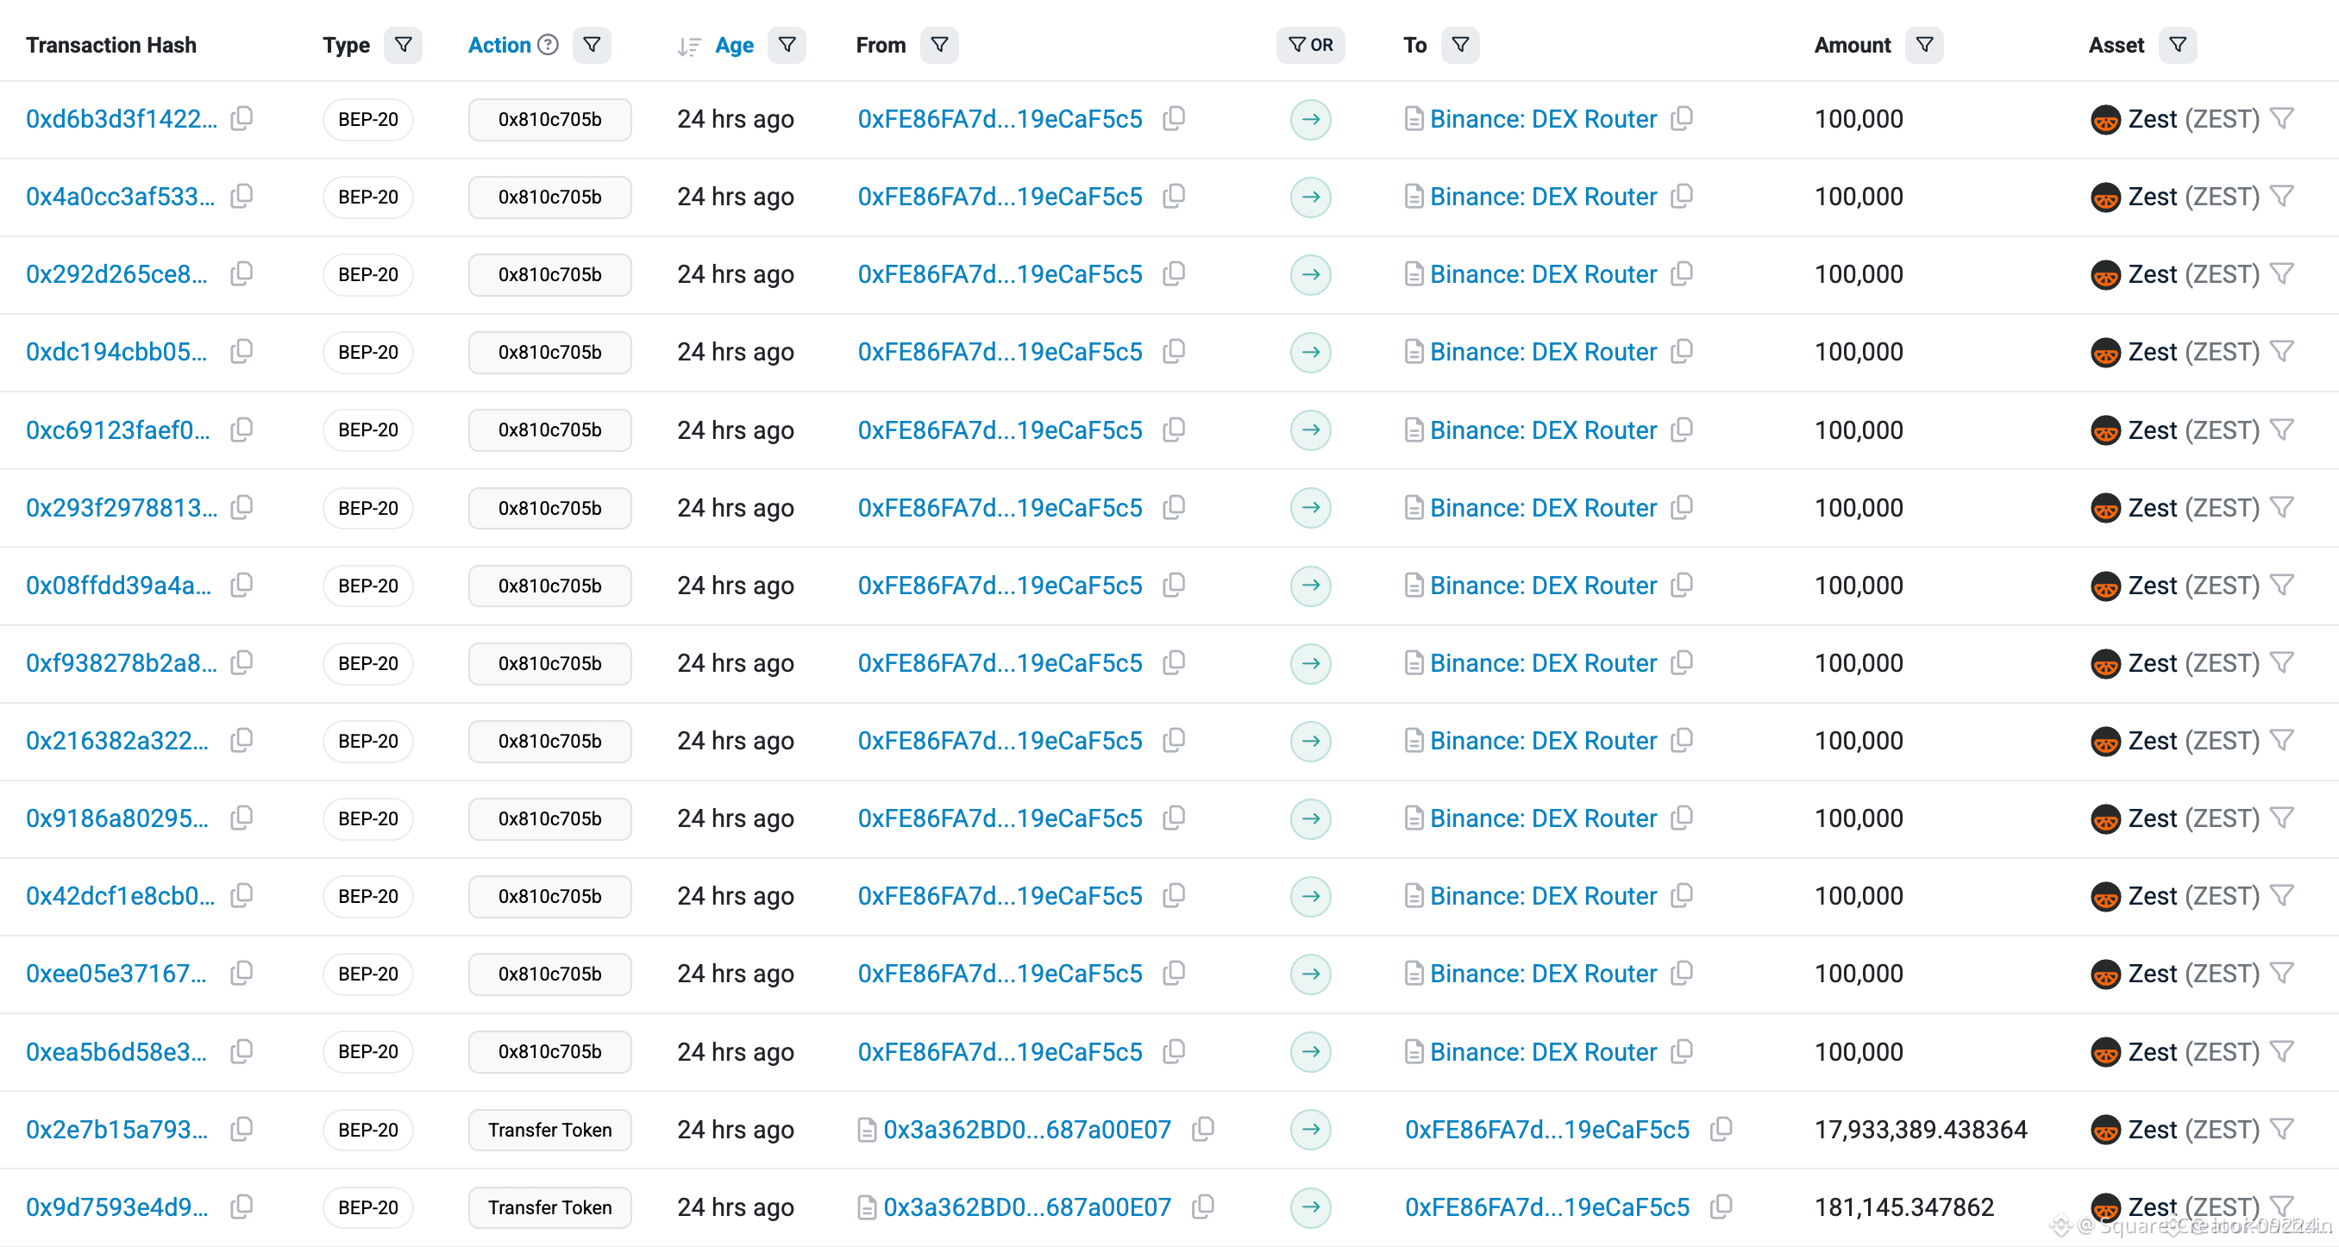
Task: Switch the Age column display format
Action: point(735,45)
